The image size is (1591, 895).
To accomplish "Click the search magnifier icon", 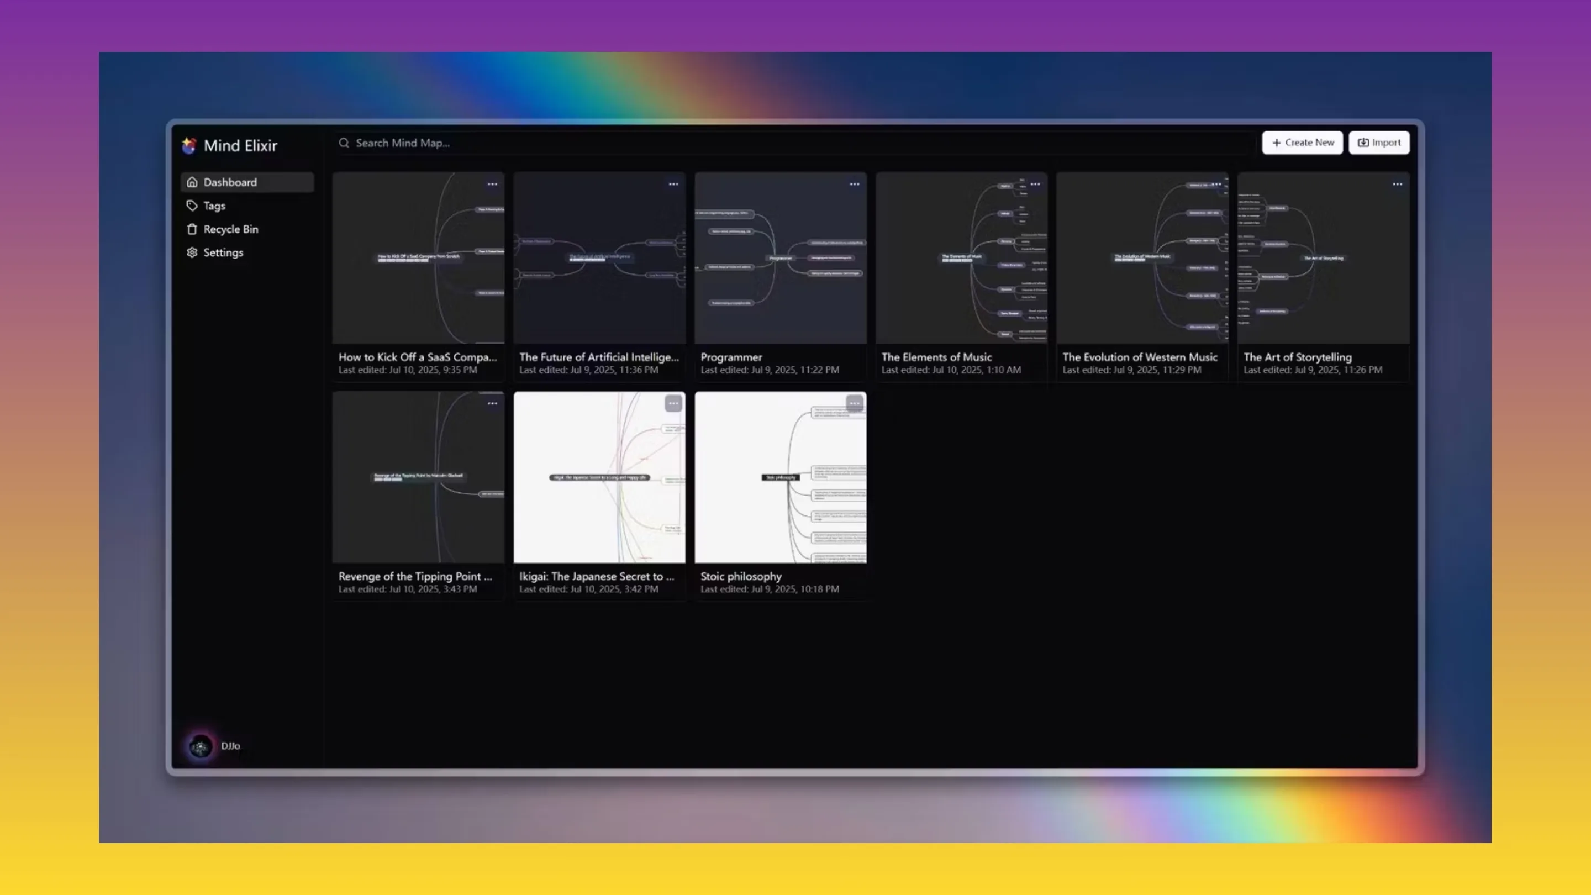I will 344,143.
